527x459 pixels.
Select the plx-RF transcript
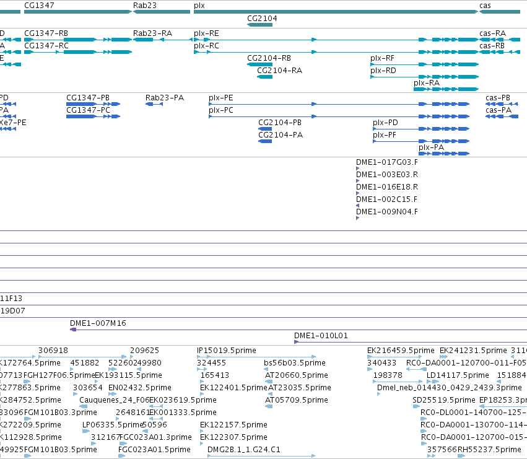424,64
